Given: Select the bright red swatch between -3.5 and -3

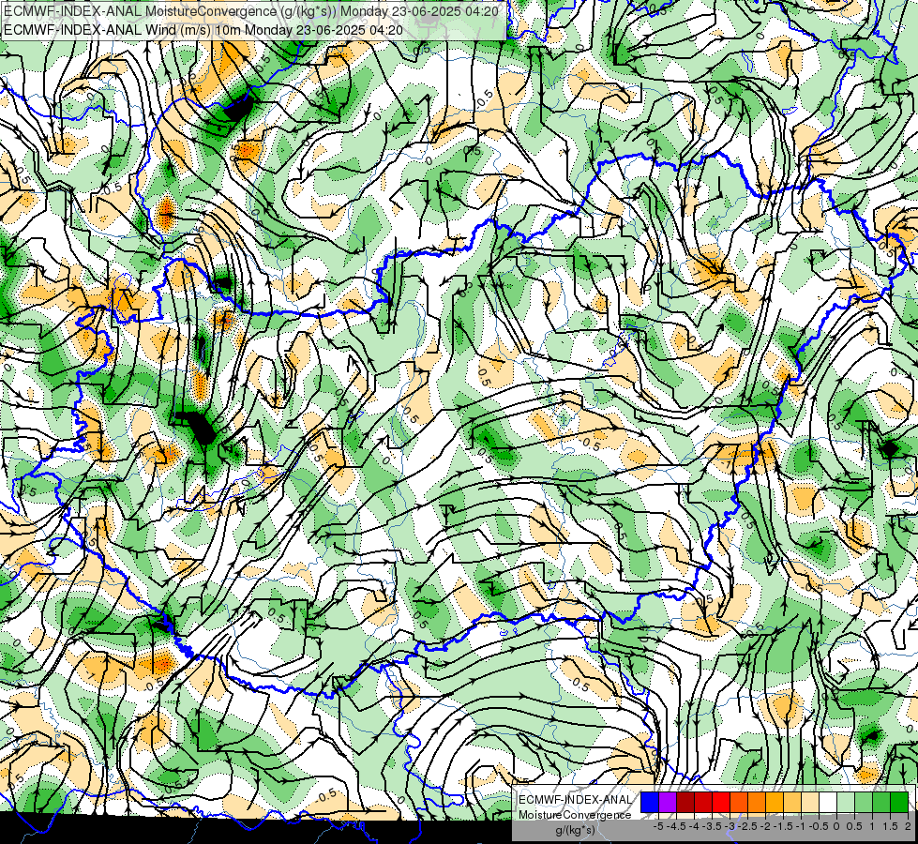Looking at the screenshot, I should click(x=721, y=803).
